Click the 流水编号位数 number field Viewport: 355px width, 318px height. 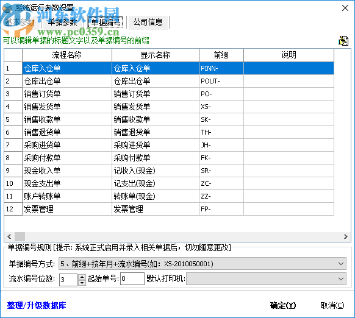click(x=68, y=280)
